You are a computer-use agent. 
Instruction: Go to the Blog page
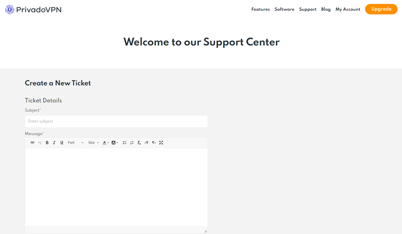pos(326,9)
